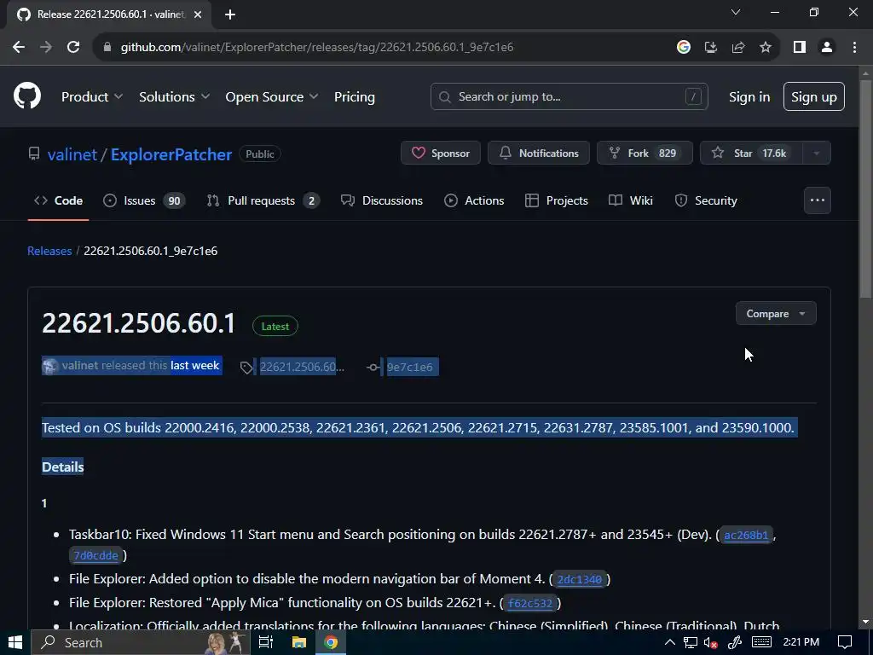Screen dimensions: 873x655
Task: Click the network icon in system tray
Action: tap(691, 643)
